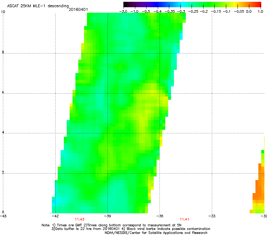Click the latitude label 6 on left axis
This screenshot has height=235, width=267.
[3, 92]
